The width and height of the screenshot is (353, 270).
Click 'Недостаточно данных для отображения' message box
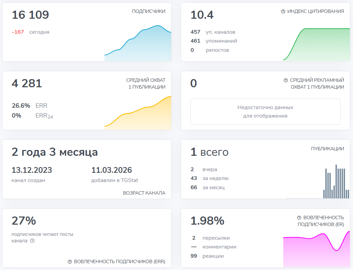click(x=265, y=111)
